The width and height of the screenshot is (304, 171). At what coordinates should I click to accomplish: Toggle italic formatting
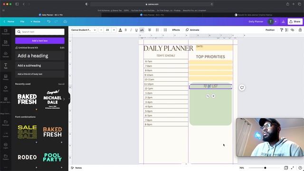pyautogui.click(x=131, y=30)
